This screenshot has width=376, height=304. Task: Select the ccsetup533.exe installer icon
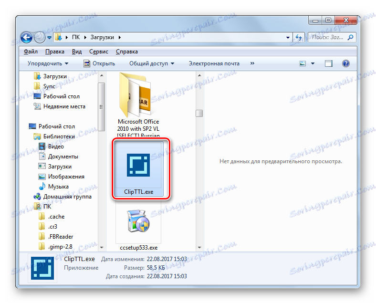138,221
